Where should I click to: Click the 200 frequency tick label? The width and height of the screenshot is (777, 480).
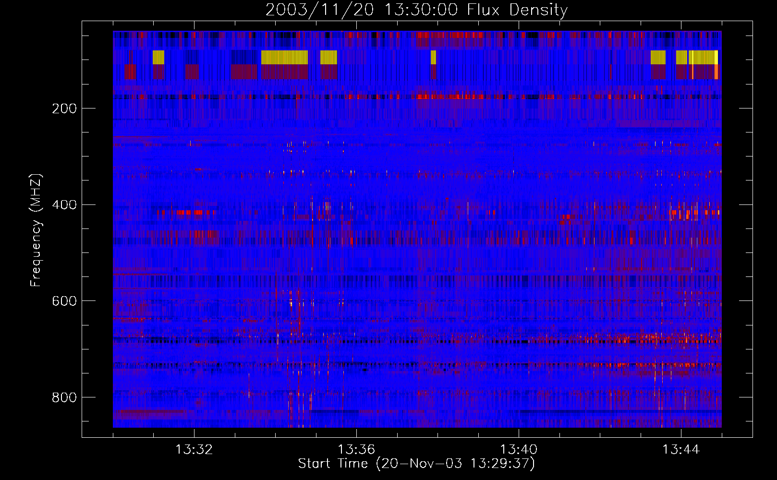coord(64,108)
